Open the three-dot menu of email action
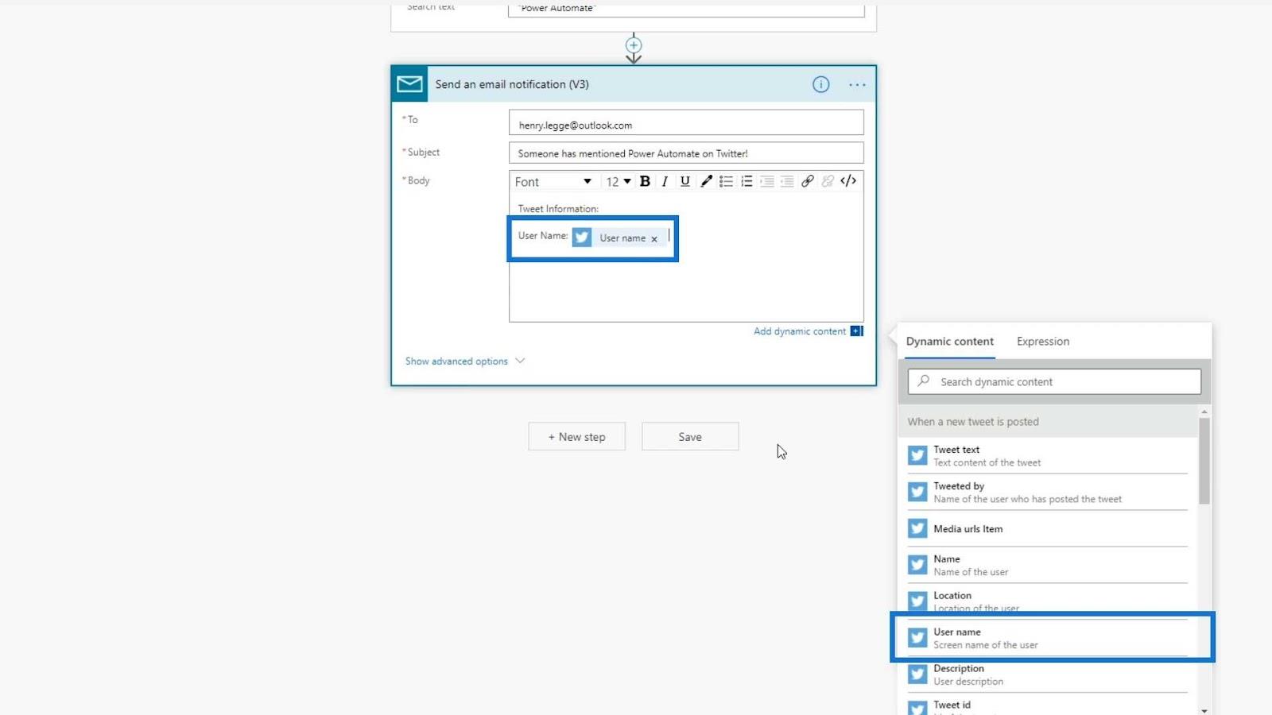 [x=857, y=84]
